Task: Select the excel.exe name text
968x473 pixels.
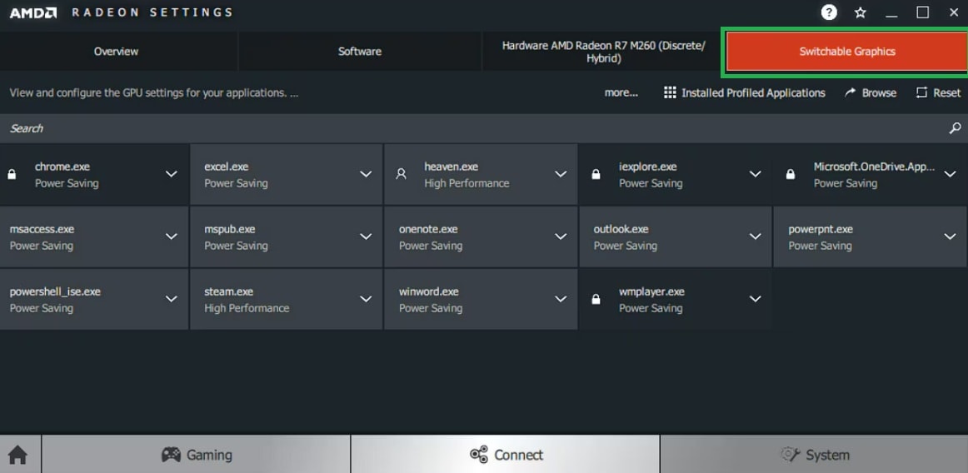Action: click(x=227, y=167)
